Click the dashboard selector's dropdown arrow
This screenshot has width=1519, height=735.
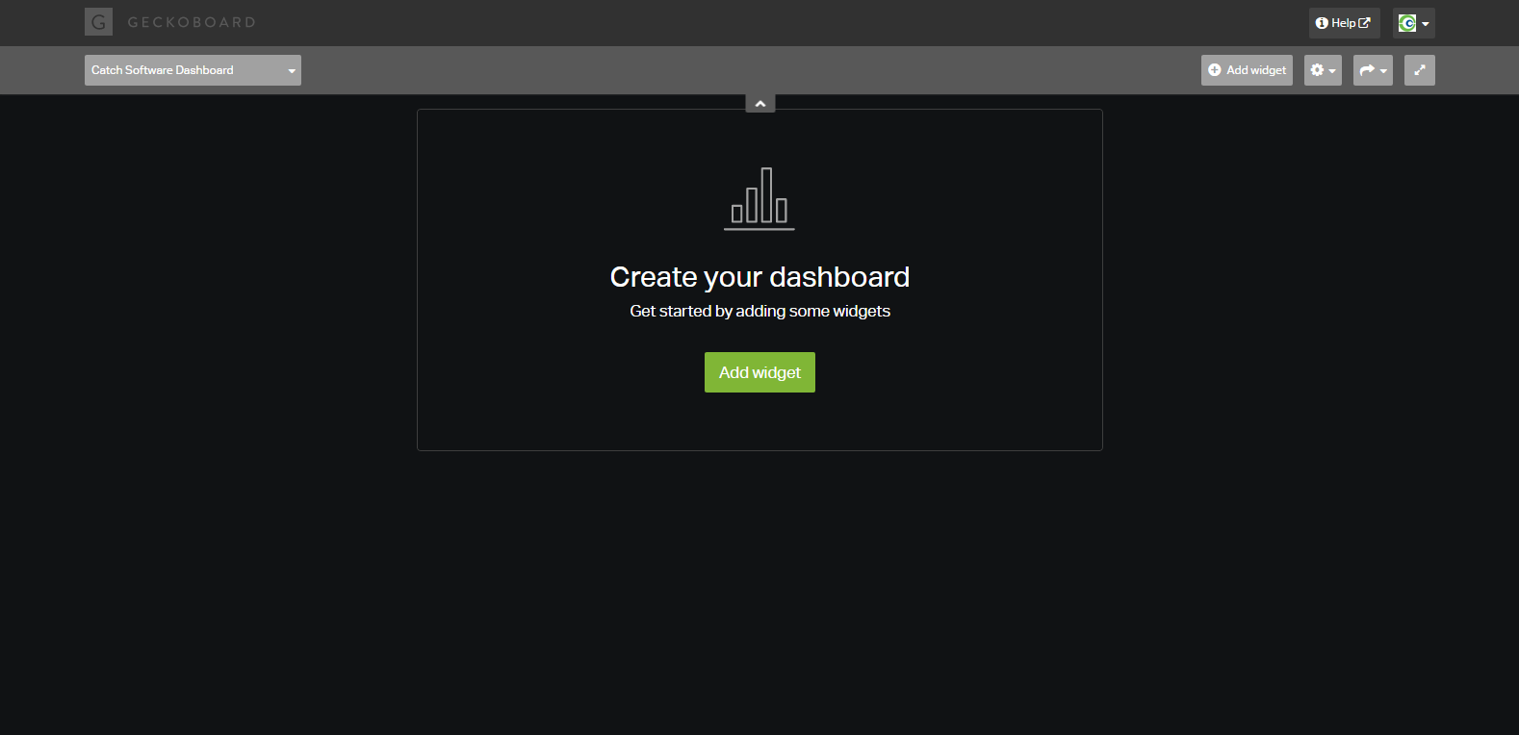[x=291, y=71]
